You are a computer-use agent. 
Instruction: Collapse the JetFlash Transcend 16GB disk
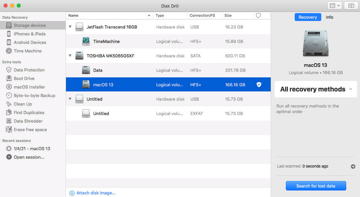(x=70, y=27)
